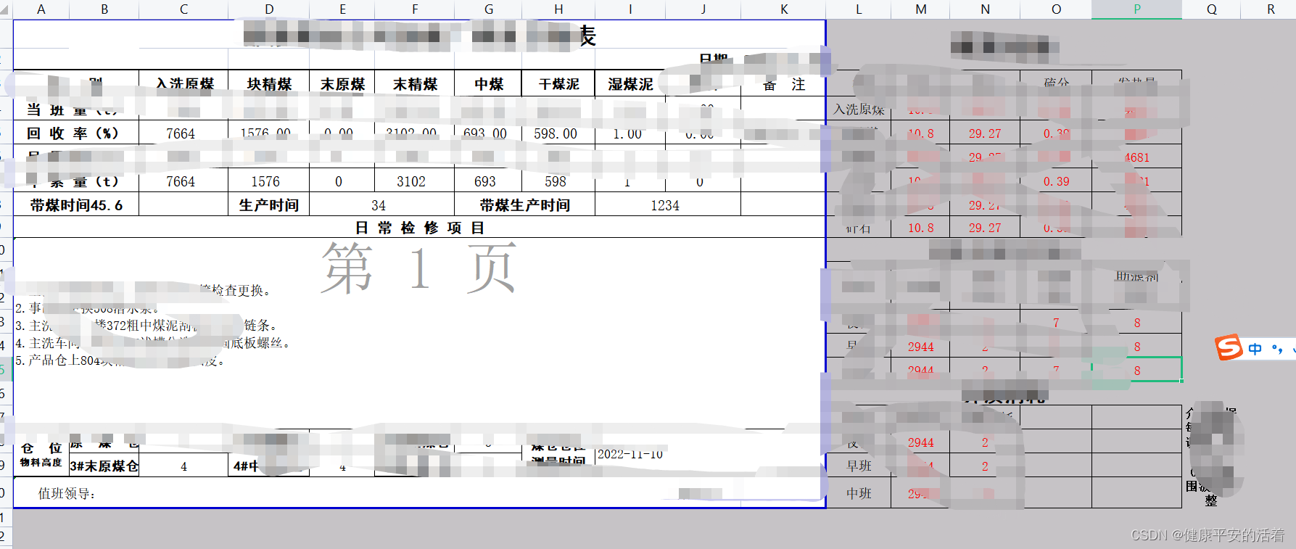Viewport: 1296px width, 549px height.
Task: Select column D header
Action: click(269, 9)
